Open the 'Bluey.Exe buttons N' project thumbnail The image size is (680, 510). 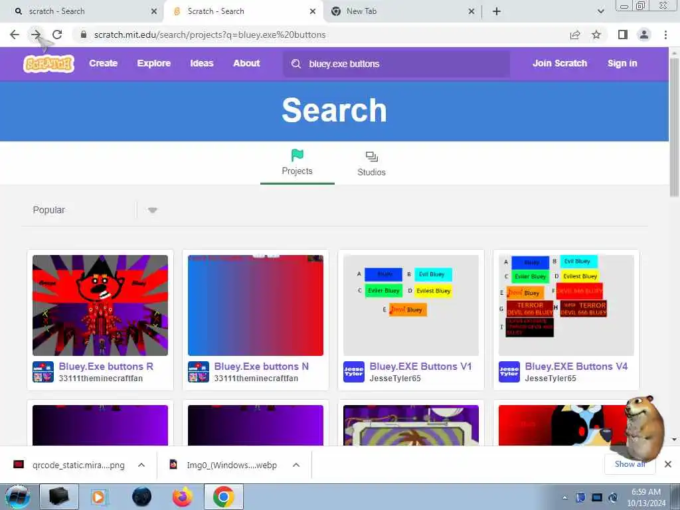point(256,305)
